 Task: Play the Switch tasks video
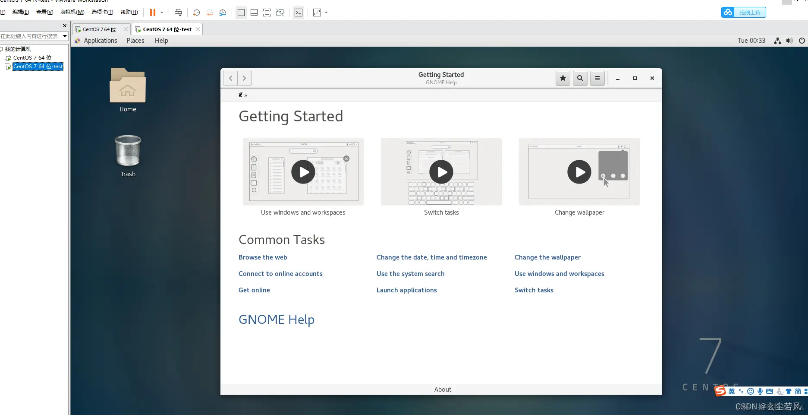(x=441, y=172)
